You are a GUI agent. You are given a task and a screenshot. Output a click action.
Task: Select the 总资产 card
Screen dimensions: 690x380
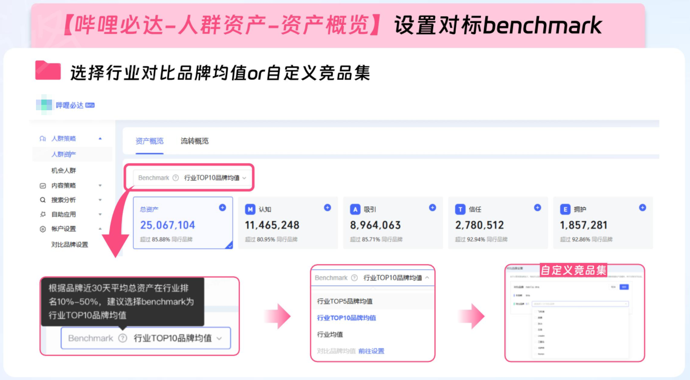tap(183, 223)
